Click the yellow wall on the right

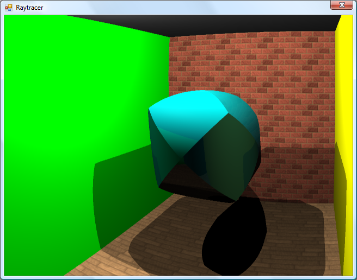[345, 81]
